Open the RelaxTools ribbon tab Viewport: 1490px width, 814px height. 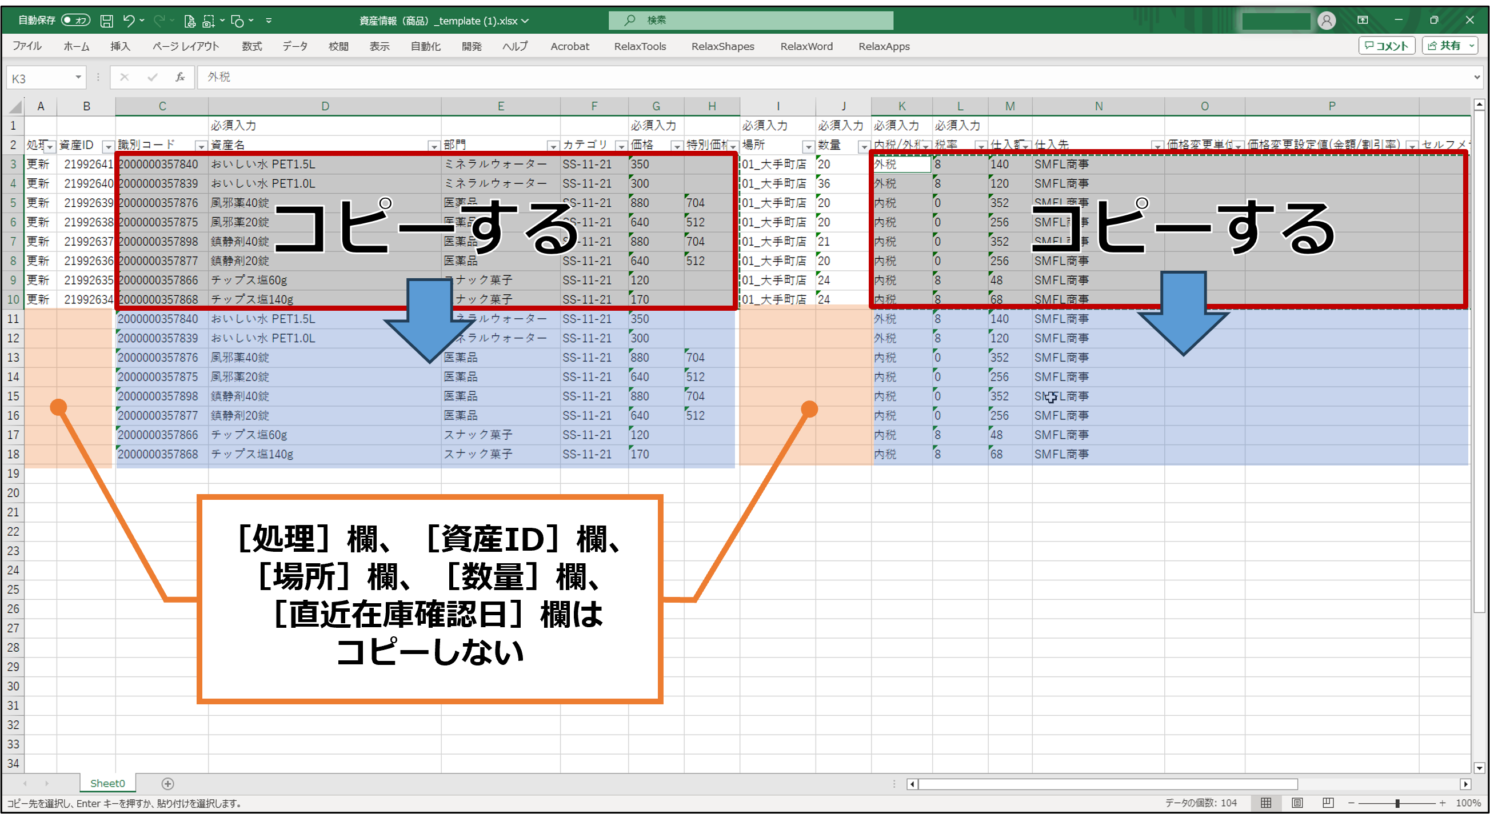coord(640,46)
